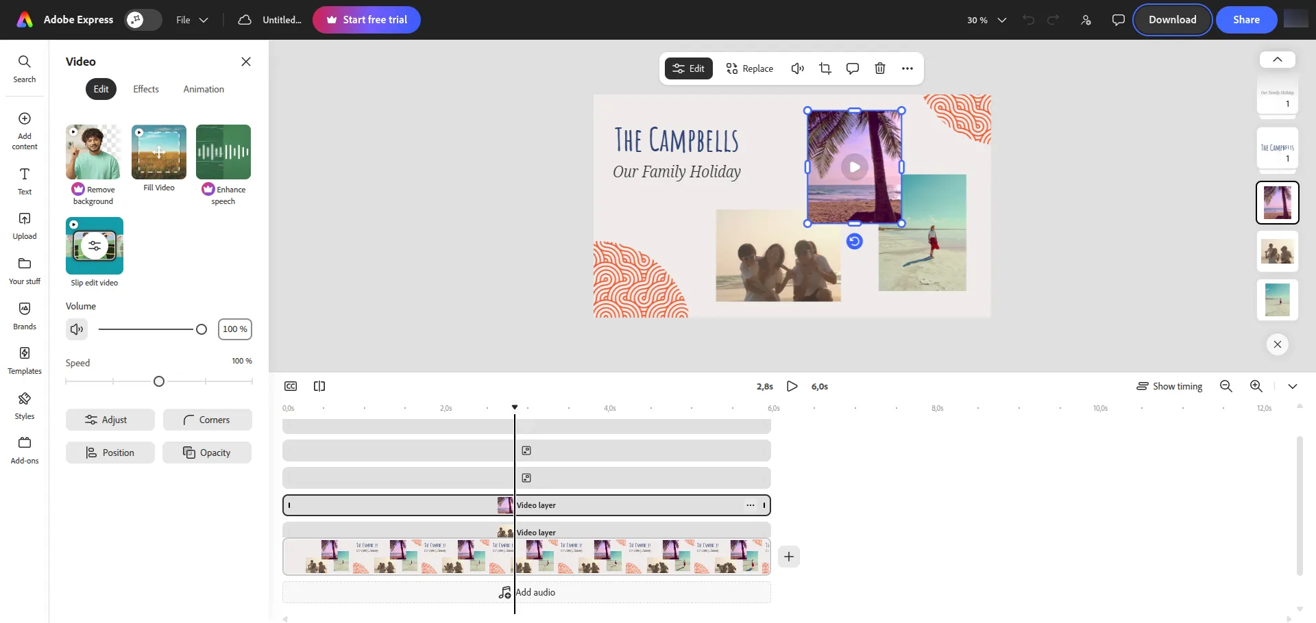Click the Edit button in floating toolbar
Viewport: 1316px width, 623px height.
[689, 68]
